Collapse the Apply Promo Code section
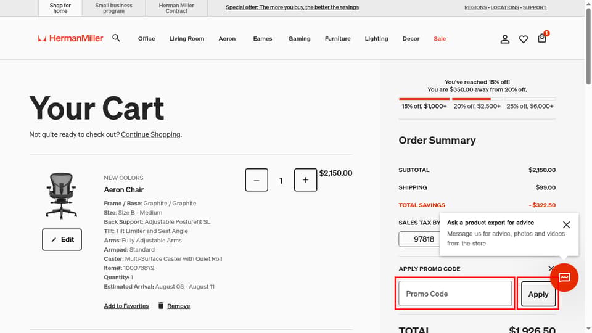592x333 pixels. point(551,269)
